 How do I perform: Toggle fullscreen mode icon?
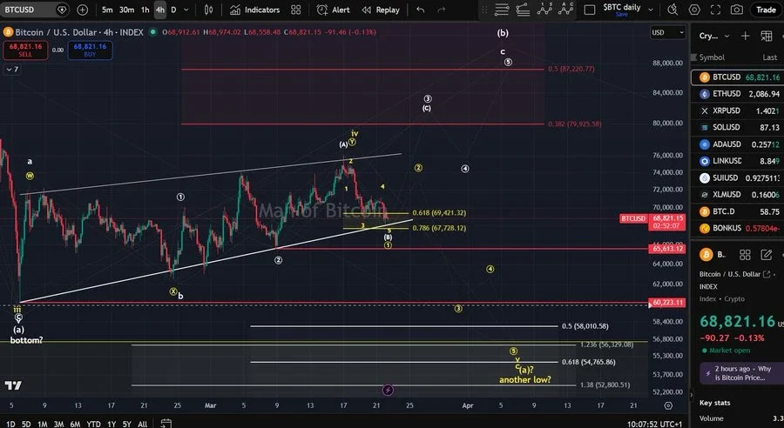click(x=715, y=10)
